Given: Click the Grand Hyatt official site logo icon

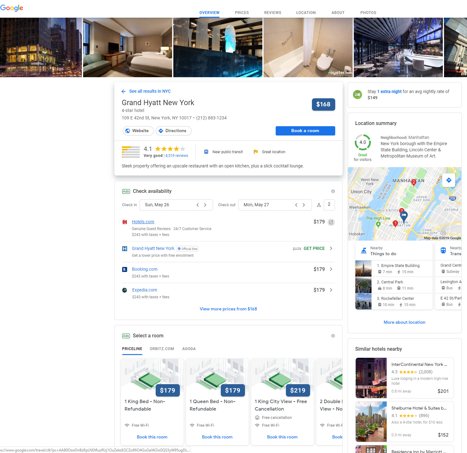Looking at the screenshot, I should (x=125, y=249).
